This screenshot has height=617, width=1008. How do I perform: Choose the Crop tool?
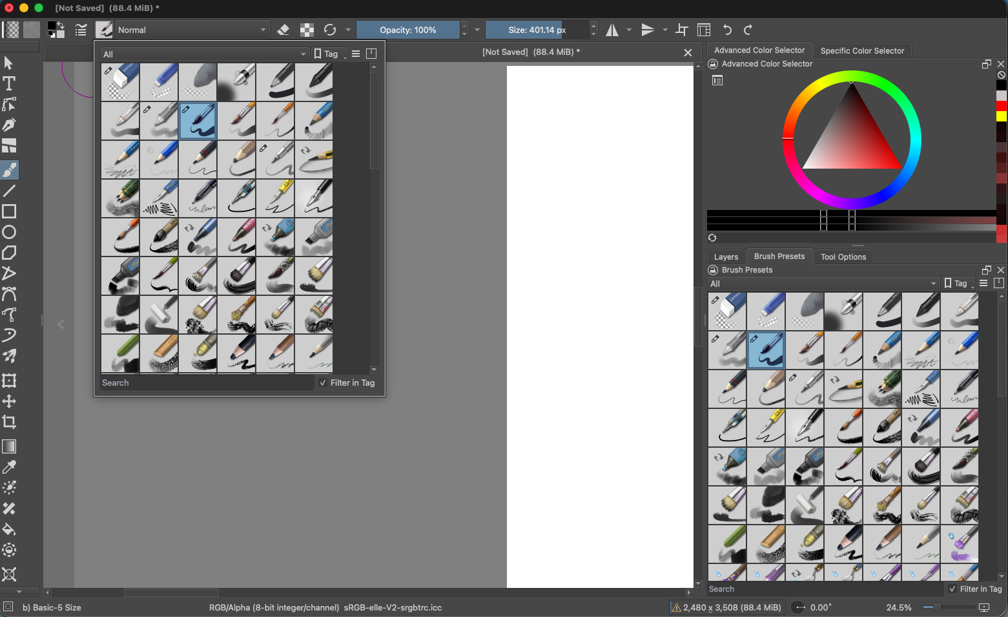pyautogui.click(x=9, y=422)
